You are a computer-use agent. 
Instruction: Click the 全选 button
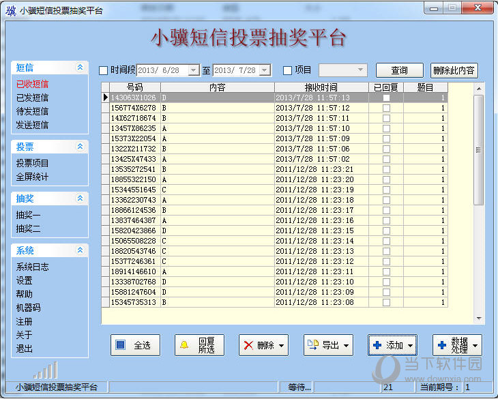pyautogui.click(x=135, y=345)
